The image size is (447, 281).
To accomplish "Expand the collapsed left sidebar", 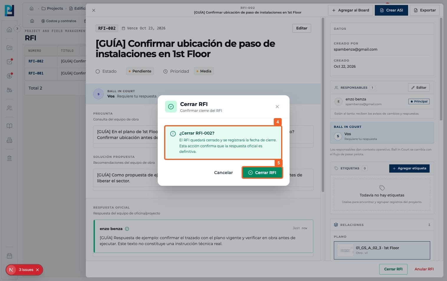I will point(17,29).
